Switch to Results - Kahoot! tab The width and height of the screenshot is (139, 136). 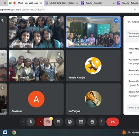(97, 3)
